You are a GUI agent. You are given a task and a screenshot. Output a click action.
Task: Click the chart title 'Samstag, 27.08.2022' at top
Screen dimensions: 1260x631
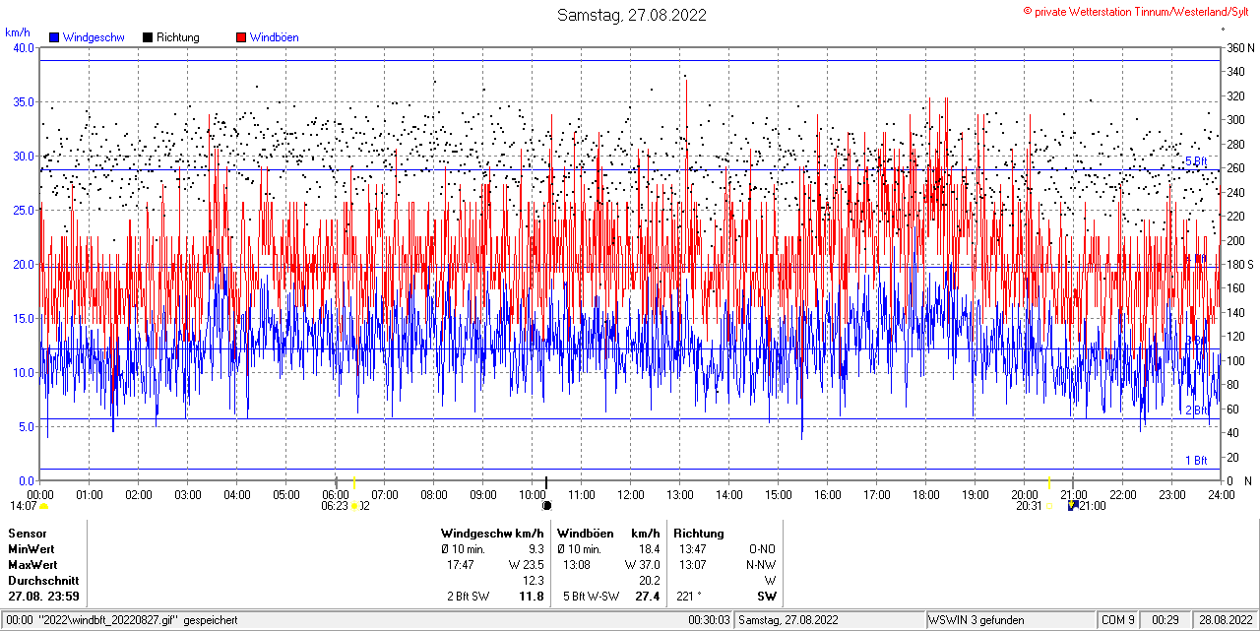(631, 15)
